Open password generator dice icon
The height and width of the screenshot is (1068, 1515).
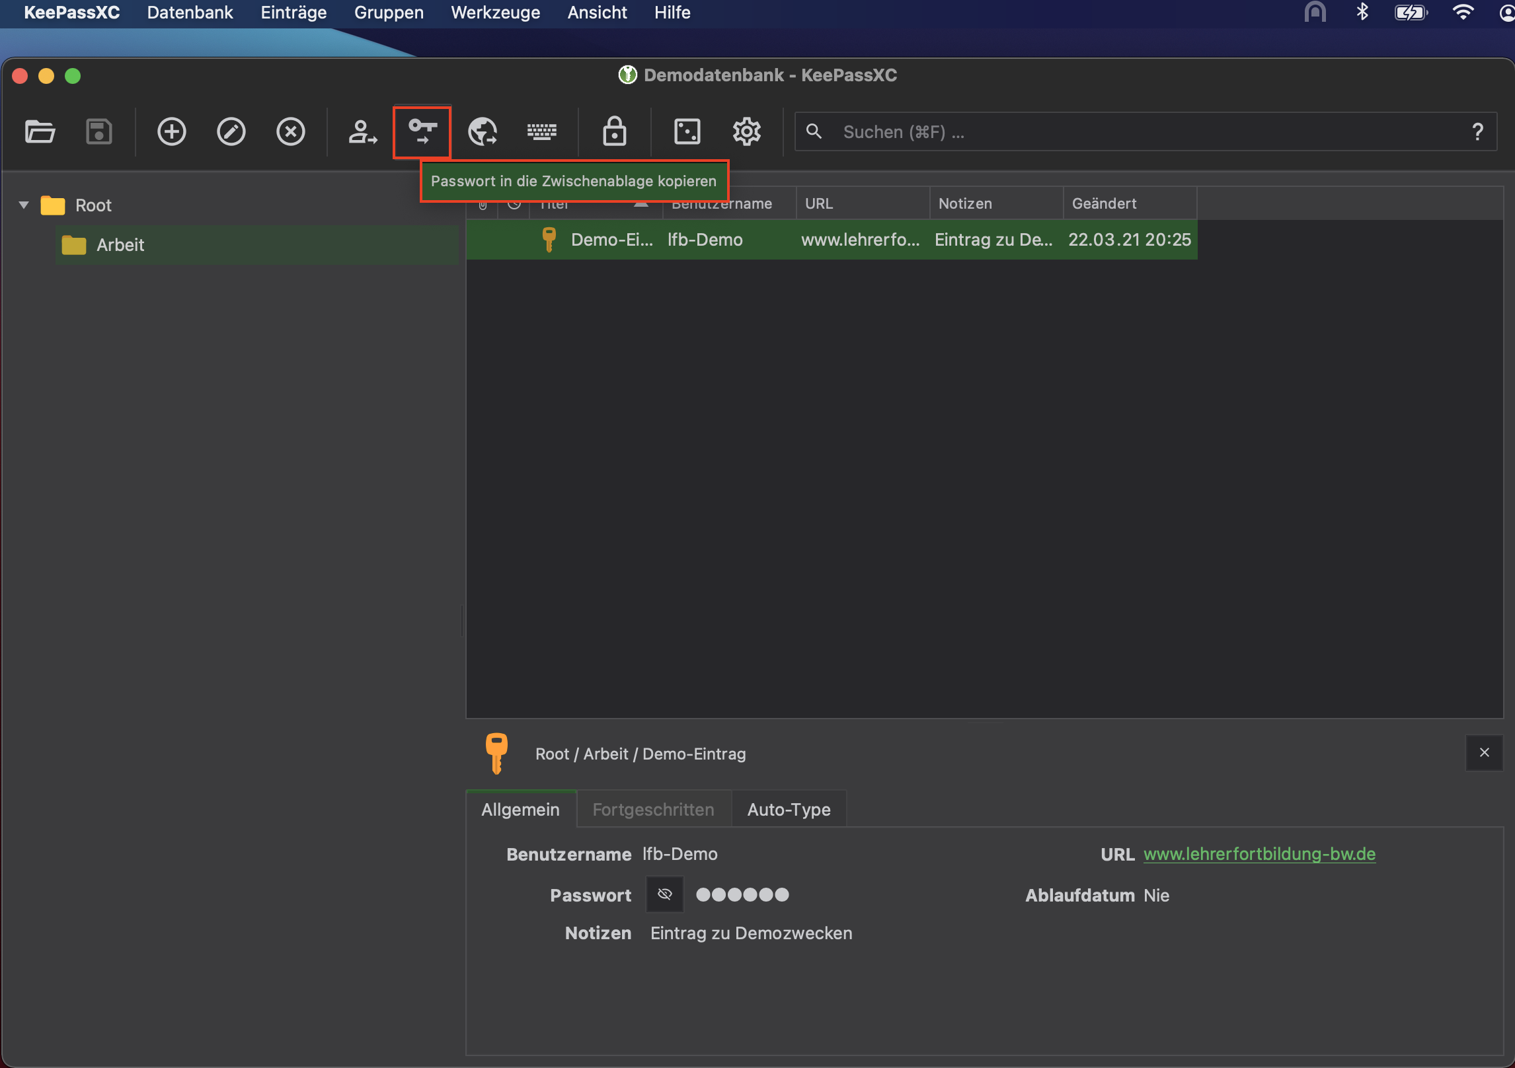687,131
